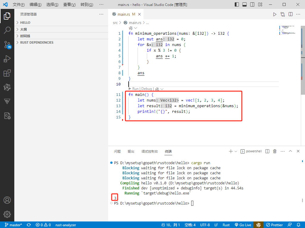Toggle the bottom panel layout icon
This screenshot has height=228, width=305.
click(x=245, y=4)
